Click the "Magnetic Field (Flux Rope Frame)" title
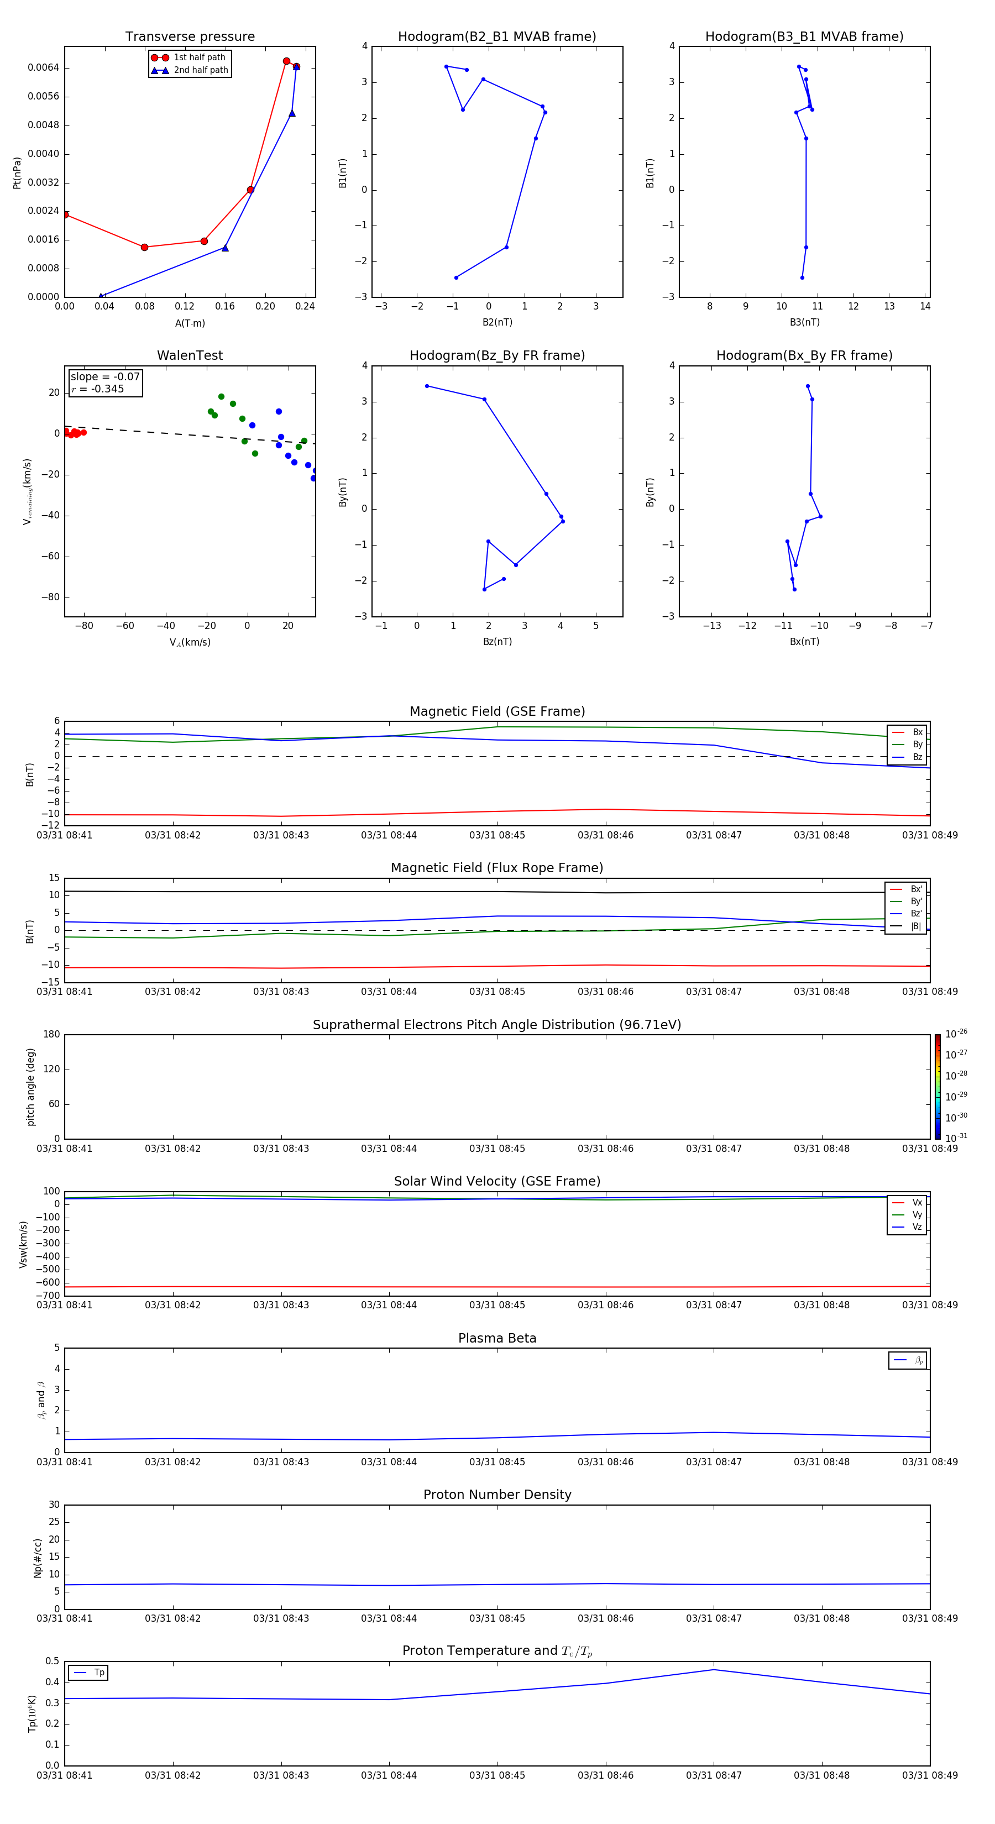Viewport: 995px width, 1824px height. coord(497,868)
